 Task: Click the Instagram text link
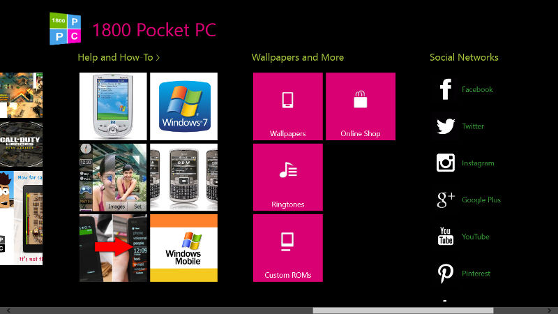[x=478, y=163]
